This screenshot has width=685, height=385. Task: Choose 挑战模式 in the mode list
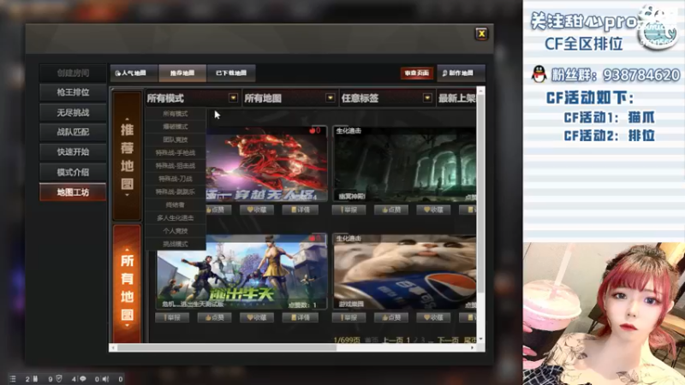pyautogui.click(x=176, y=244)
